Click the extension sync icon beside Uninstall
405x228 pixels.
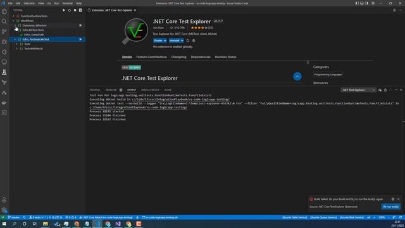pyautogui.click(x=188, y=41)
